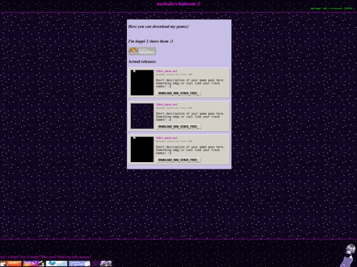Open the orange footer link badge
This screenshot has width=357, height=267.
tap(11, 264)
